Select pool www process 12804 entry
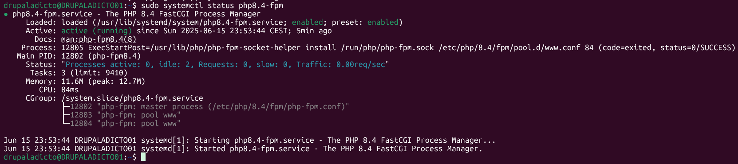Viewport: 738px width, 164px height. pyautogui.click(x=125, y=124)
